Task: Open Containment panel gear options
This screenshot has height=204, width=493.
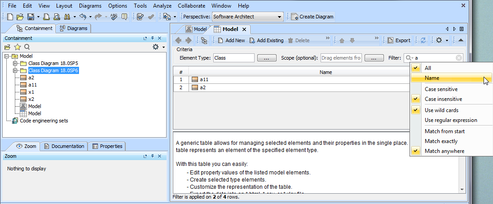Action: point(155,47)
